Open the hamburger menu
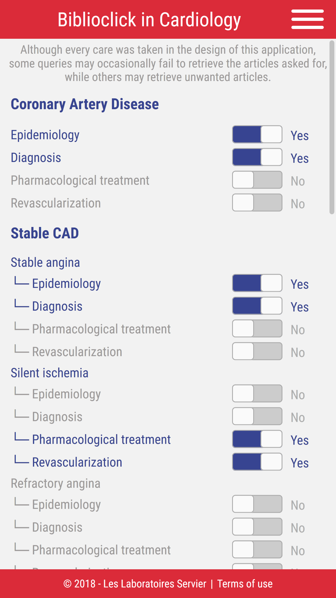 [307, 19]
